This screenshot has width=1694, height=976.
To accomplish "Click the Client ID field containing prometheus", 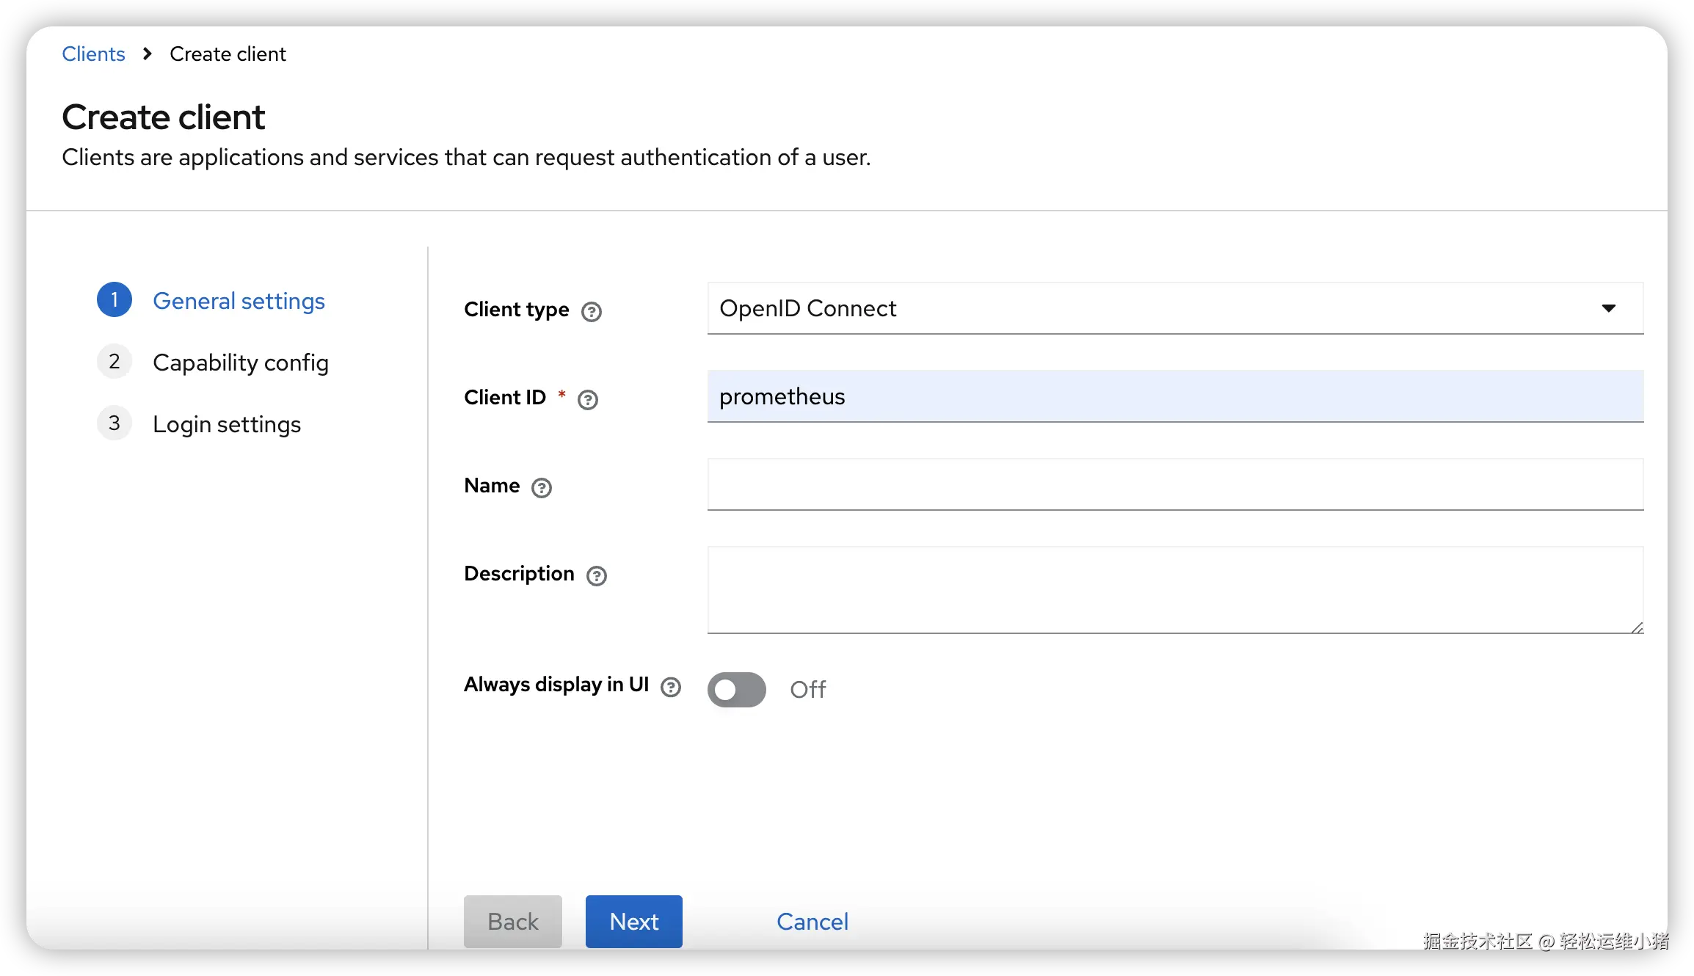I will pos(1174,396).
